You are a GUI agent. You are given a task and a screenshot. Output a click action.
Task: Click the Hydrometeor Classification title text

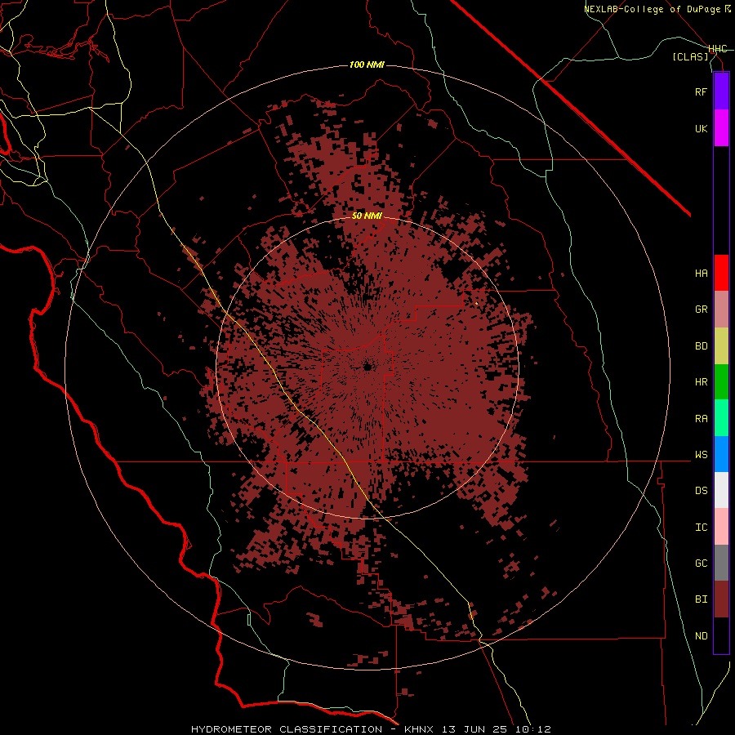[x=287, y=729]
